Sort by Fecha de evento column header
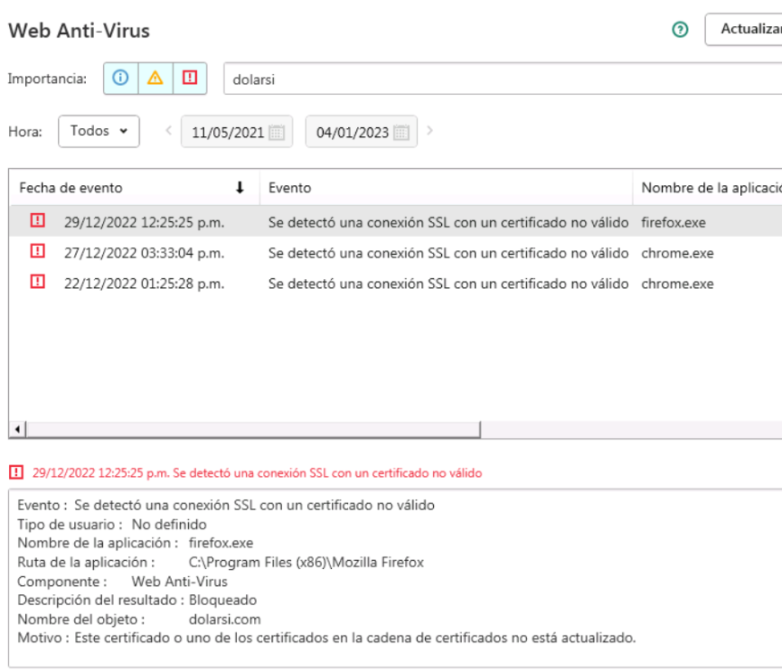This screenshot has width=782, height=671. (134, 188)
